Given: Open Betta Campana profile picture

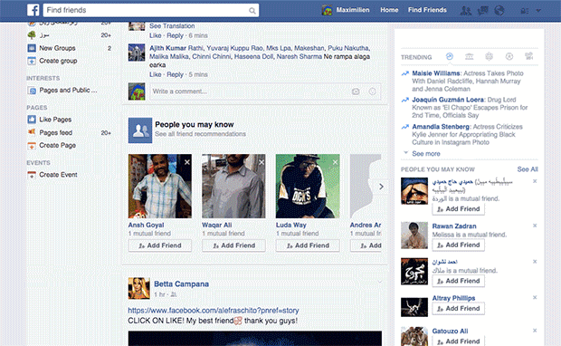Looking at the screenshot, I should tap(138, 288).
